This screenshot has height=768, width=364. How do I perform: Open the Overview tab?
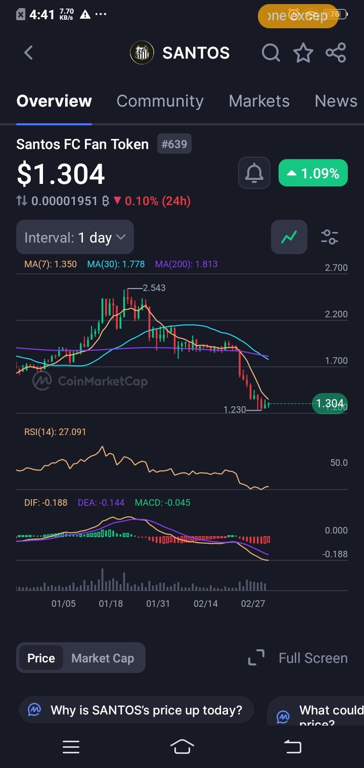pos(54,101)
